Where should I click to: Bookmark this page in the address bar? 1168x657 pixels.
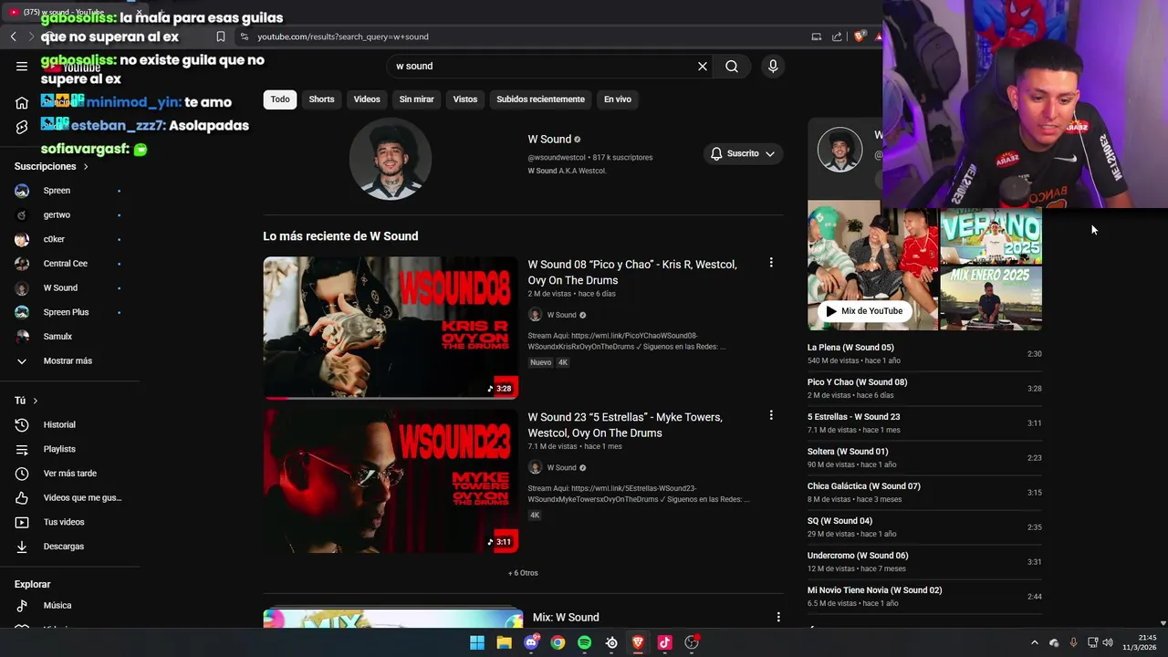pyautogui.click(x=221, y=36)
